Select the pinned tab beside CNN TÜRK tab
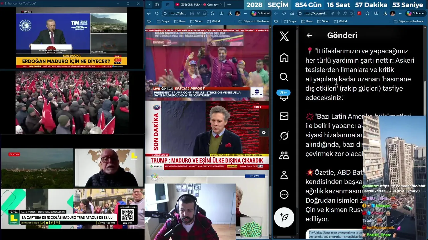The image size is (428, 240). click(x=168, y=5)
